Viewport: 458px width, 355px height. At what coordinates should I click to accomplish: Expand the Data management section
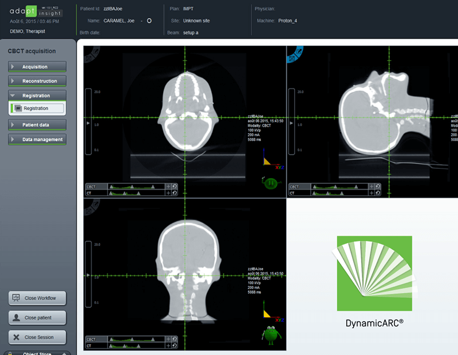coord(37,139)
